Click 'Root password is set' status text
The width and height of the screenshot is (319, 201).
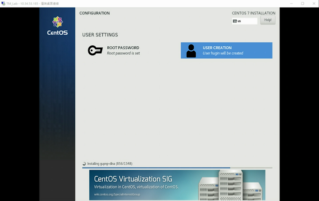[123, 53]
